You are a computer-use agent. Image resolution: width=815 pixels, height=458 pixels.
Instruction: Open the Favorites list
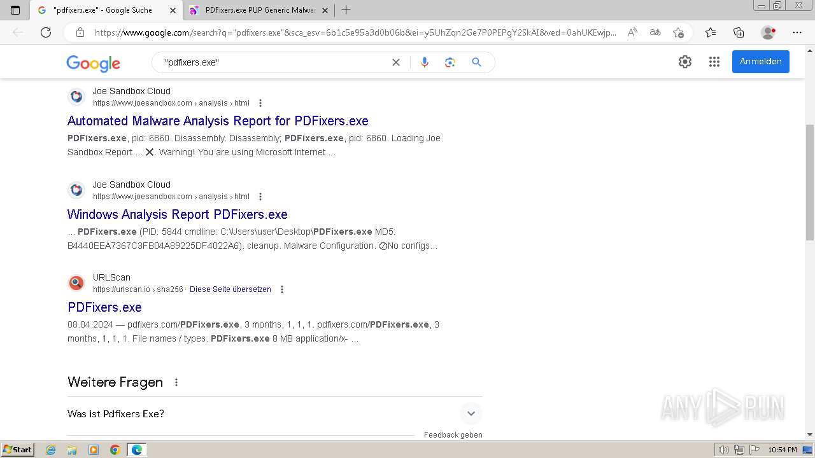point(711,32)
